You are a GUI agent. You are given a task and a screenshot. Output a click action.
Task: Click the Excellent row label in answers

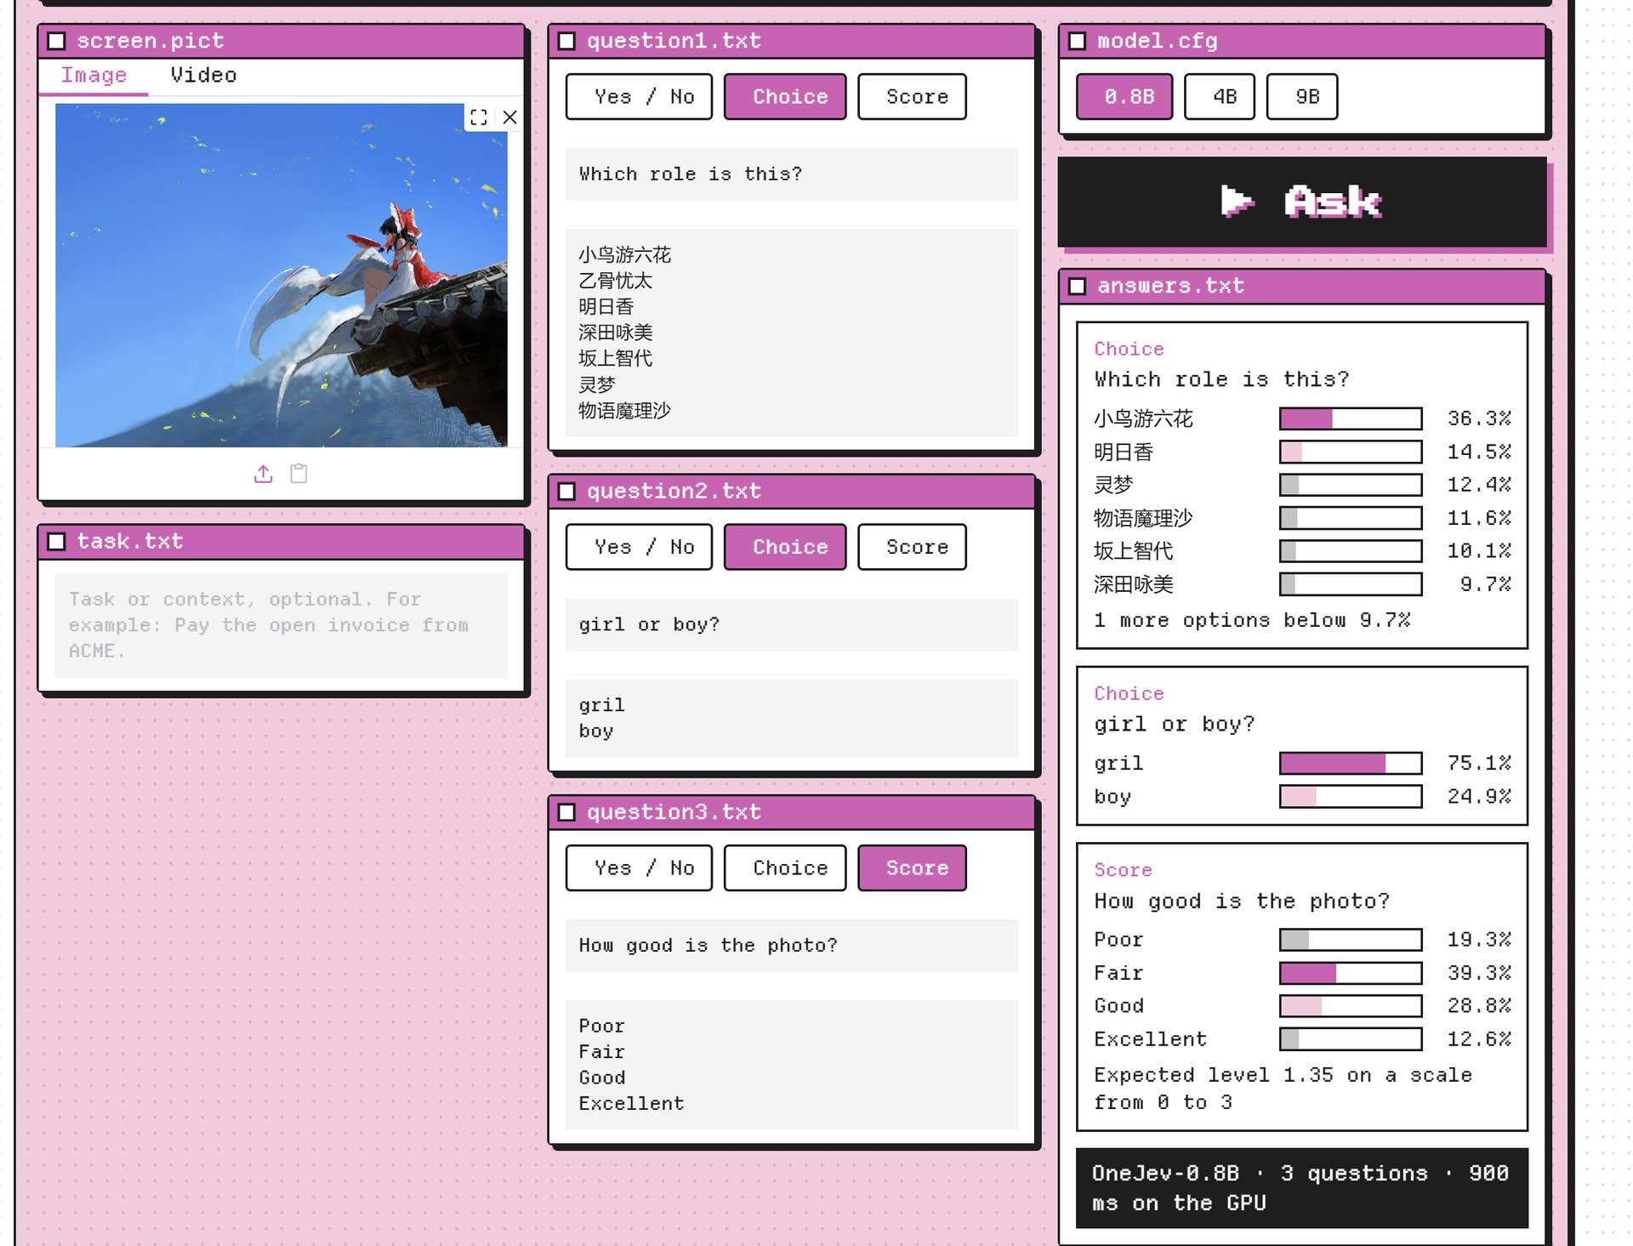click(x=1150, y=1039)
